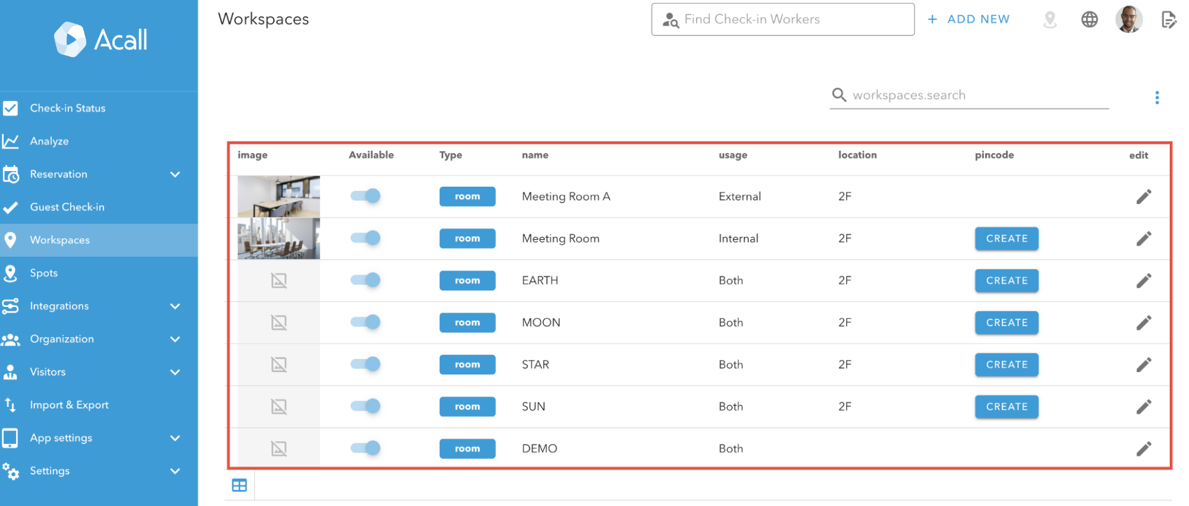
Task: Click the Check-in Status checkmark icon
Action: pos(11,109)
